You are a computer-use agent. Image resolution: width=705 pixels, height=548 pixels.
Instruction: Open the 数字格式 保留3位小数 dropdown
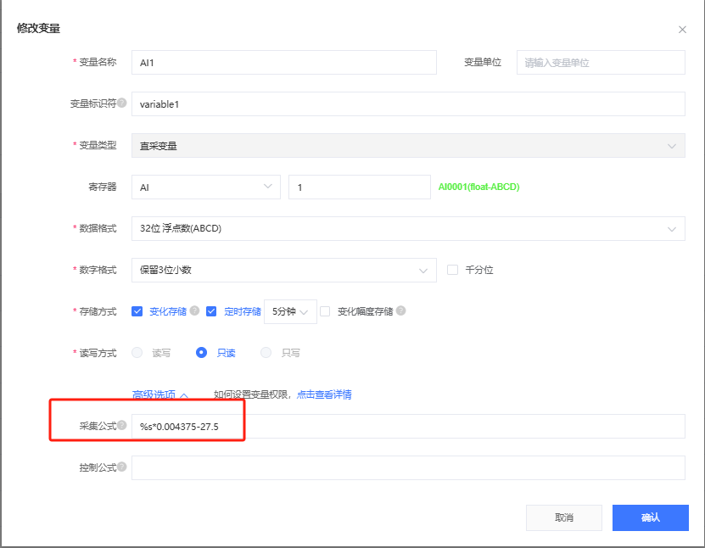[283, 270]
